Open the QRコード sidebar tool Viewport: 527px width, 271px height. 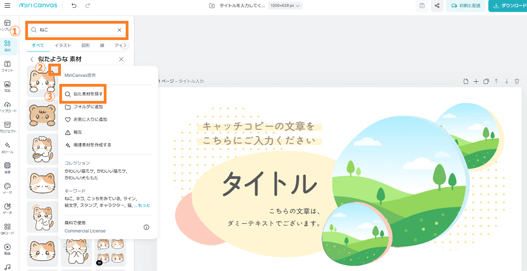7,229
